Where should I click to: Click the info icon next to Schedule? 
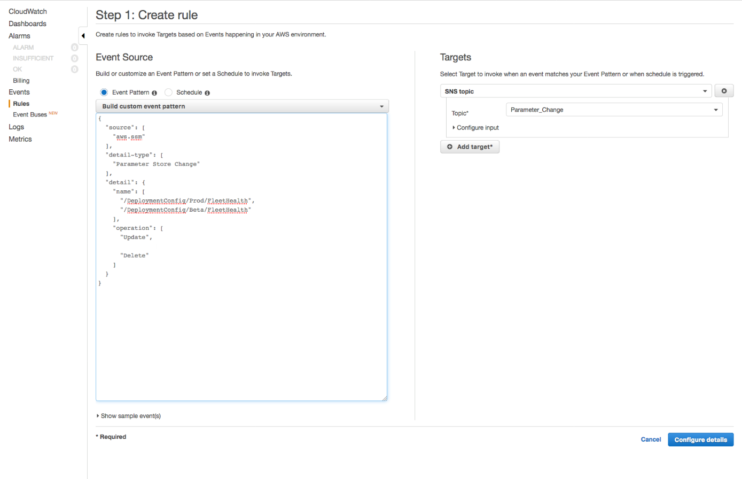click(207, 93)
